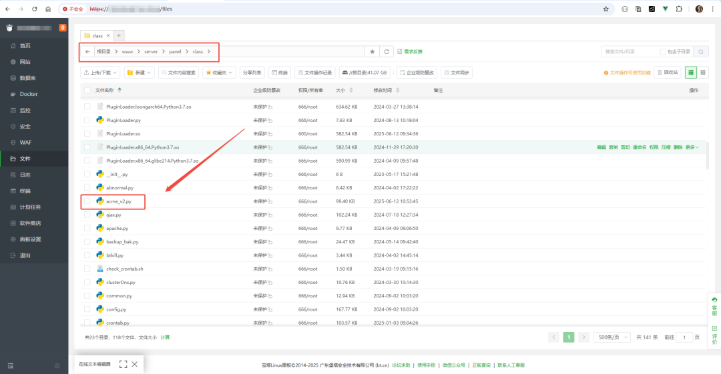Open the acme_v2.py file
The width and height of the screenshot is (721, 374).
[x=119, y=201]
